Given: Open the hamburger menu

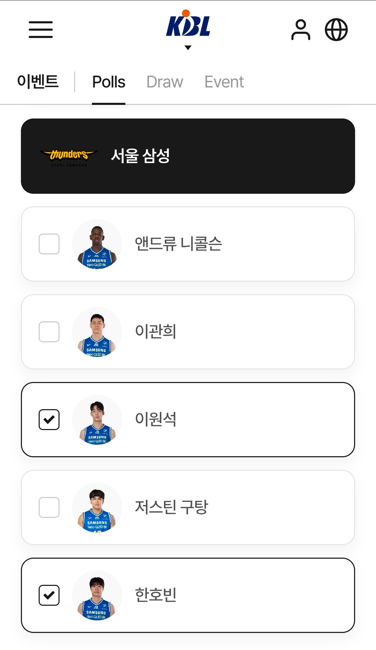Looking at the screenshot, I should pos(41,30).
